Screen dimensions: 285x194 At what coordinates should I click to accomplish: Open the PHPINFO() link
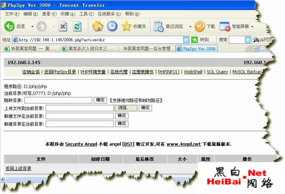169,72
